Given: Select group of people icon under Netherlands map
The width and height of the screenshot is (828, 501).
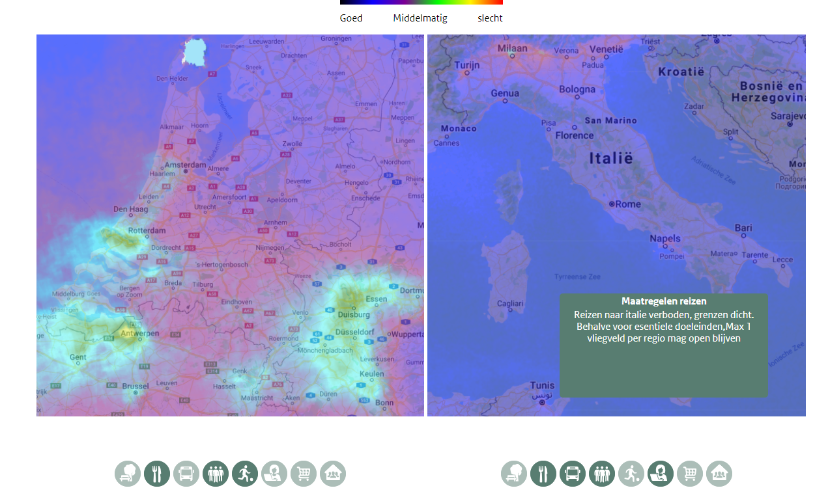Looking at the screenshot, I should tap(216, 474).
